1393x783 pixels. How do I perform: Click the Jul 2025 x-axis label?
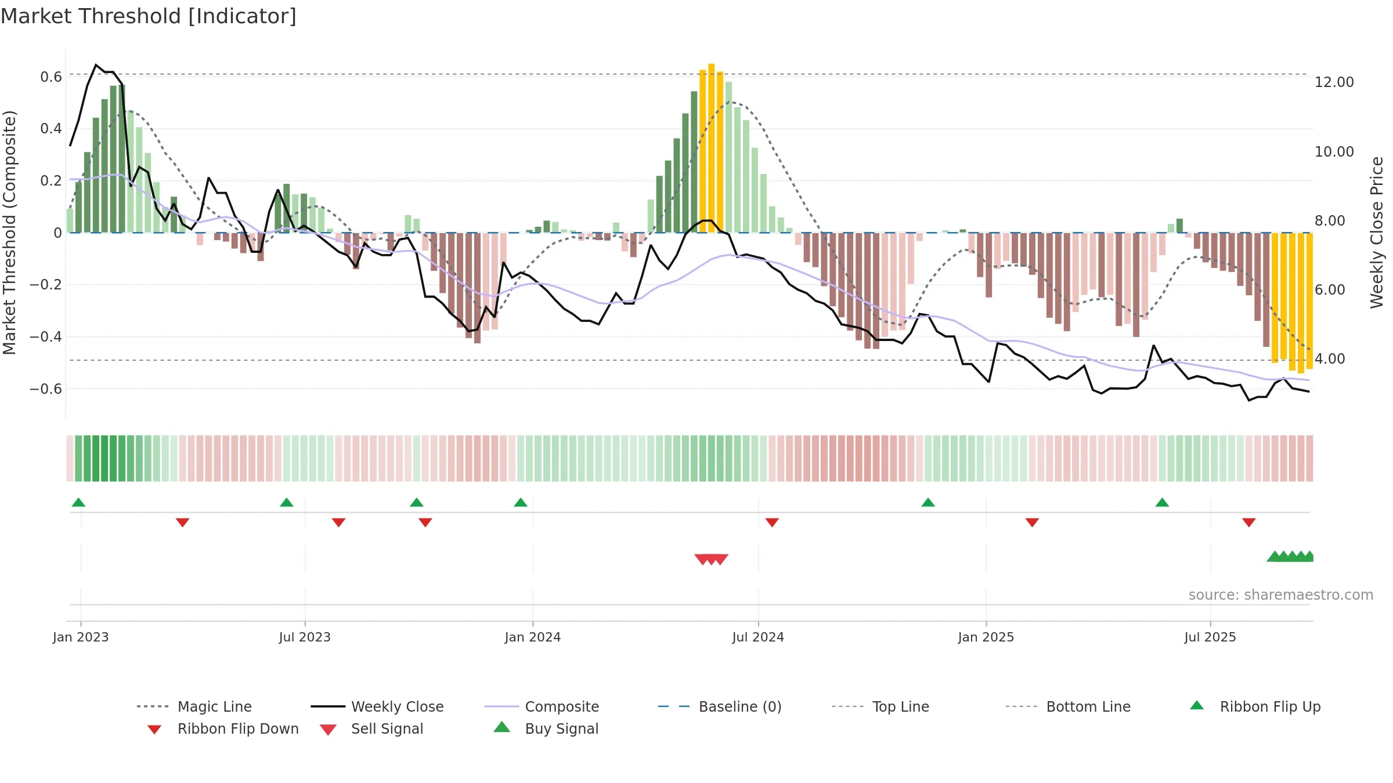tap(1210, 637)
